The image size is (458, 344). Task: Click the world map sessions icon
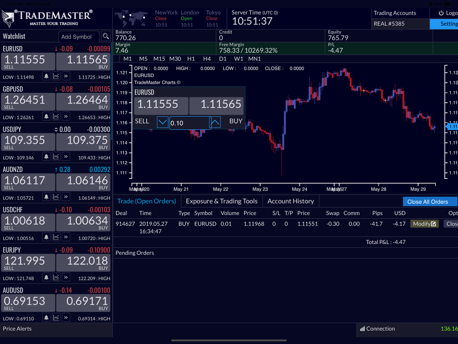131,18
